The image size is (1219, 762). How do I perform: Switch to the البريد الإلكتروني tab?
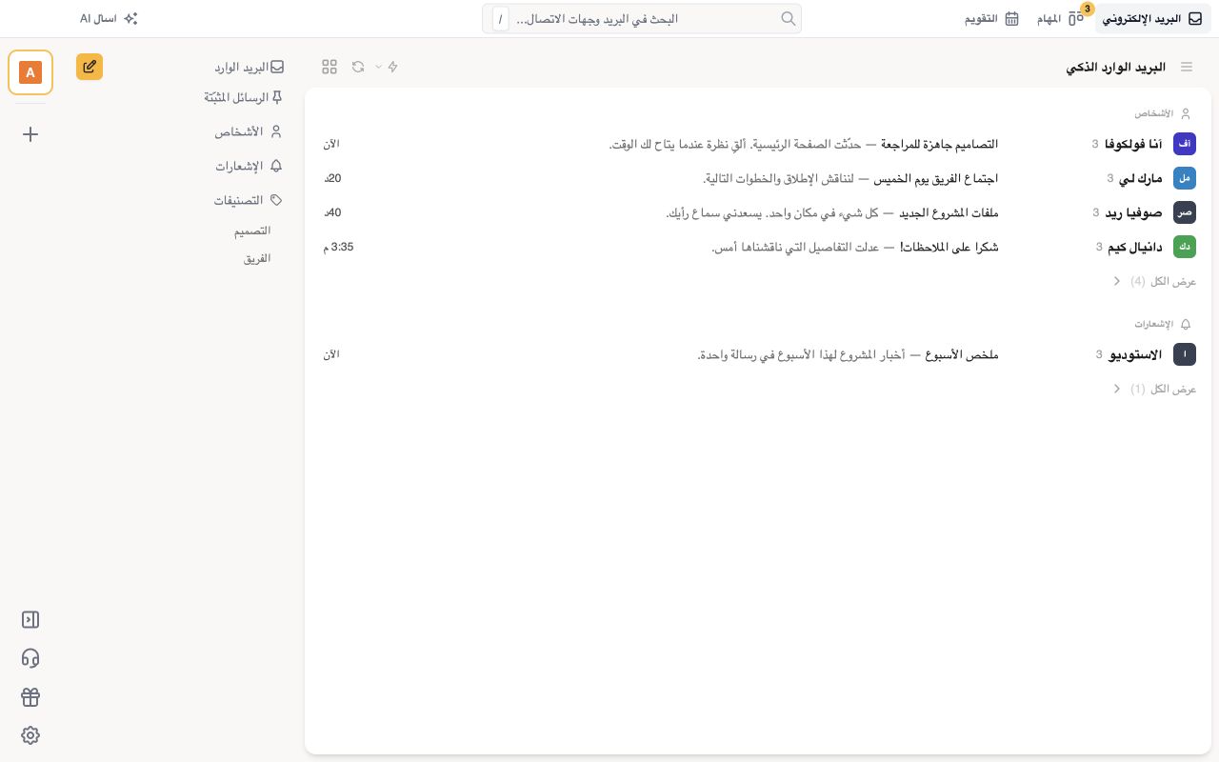coord(1153,18)
